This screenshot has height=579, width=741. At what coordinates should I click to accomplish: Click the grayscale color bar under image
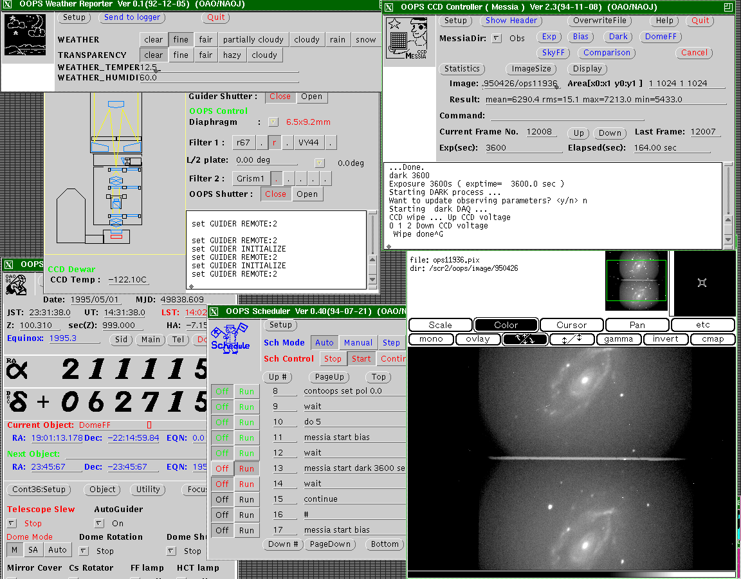point(571,575)
